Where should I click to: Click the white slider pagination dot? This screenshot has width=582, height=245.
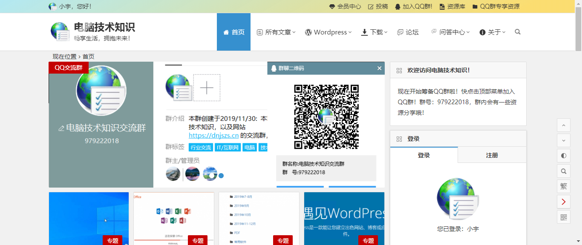[212, 176]
